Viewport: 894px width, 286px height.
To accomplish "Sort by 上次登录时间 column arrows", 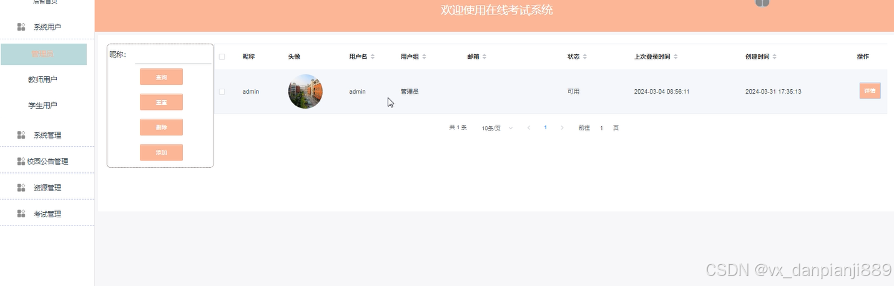I will point(675,57).
